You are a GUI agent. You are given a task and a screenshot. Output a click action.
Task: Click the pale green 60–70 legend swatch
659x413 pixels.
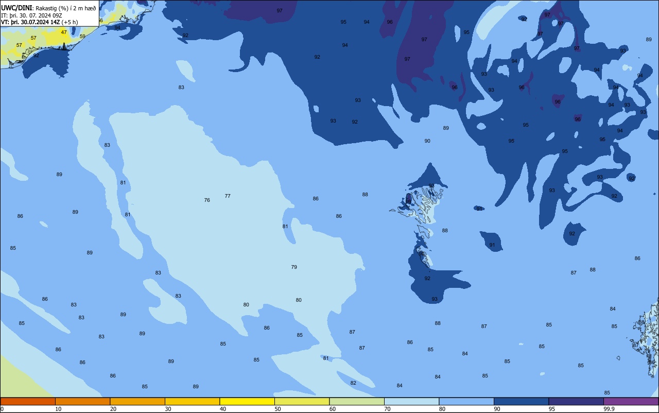357,401
